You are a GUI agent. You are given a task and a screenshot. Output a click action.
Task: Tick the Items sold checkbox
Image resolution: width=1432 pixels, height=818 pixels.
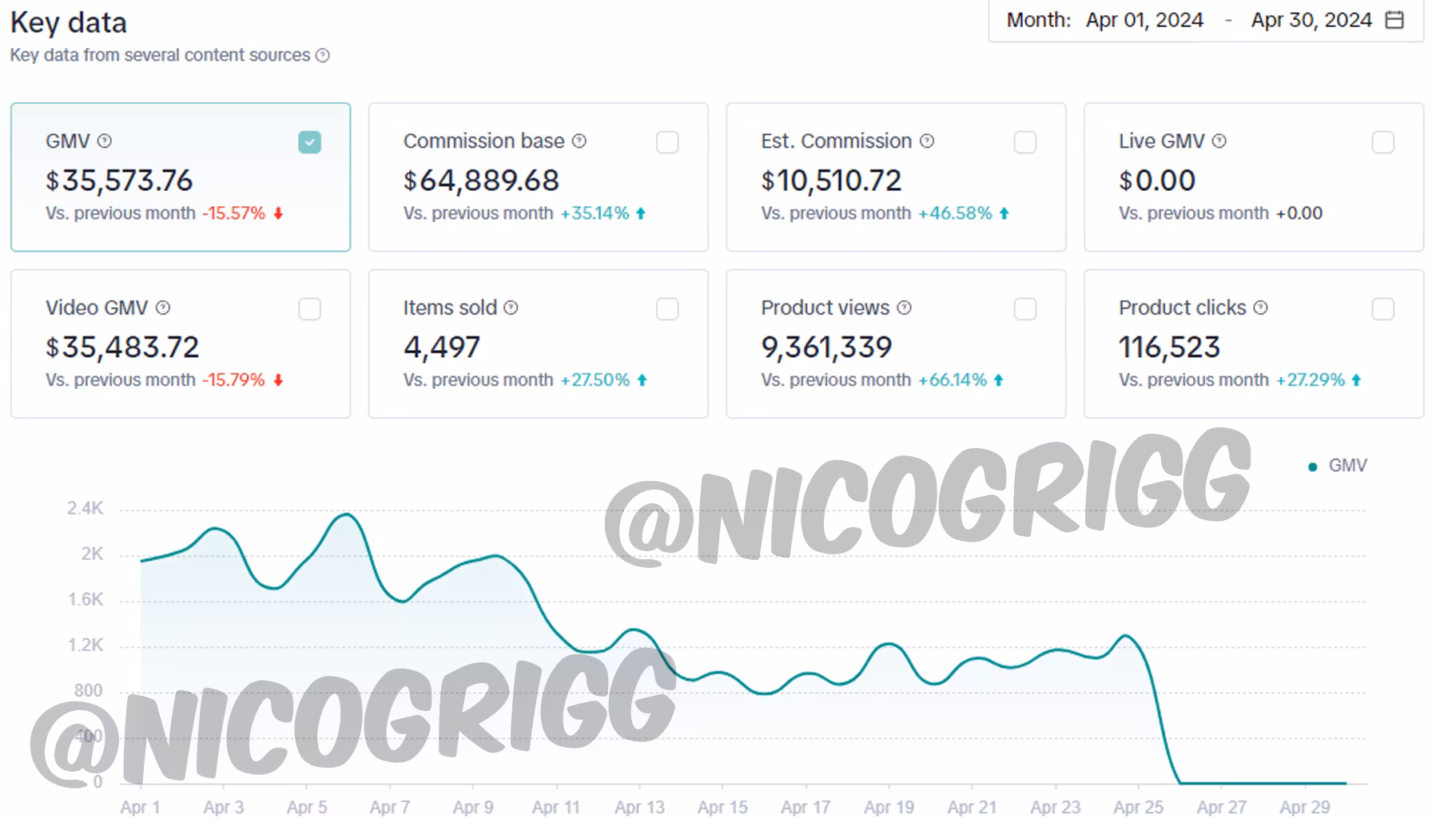tap(667, 309)
